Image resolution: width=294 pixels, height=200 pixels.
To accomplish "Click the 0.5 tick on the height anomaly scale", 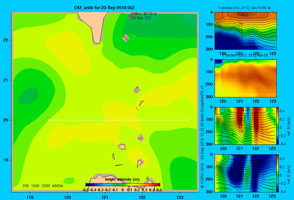I will [x=159, y=190].
